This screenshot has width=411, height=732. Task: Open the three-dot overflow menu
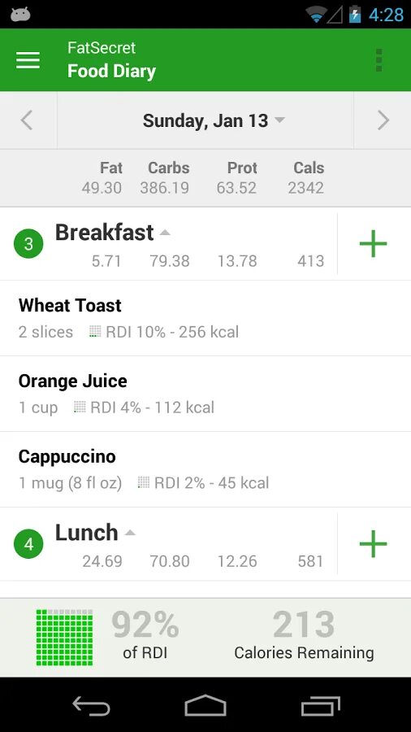379,59
